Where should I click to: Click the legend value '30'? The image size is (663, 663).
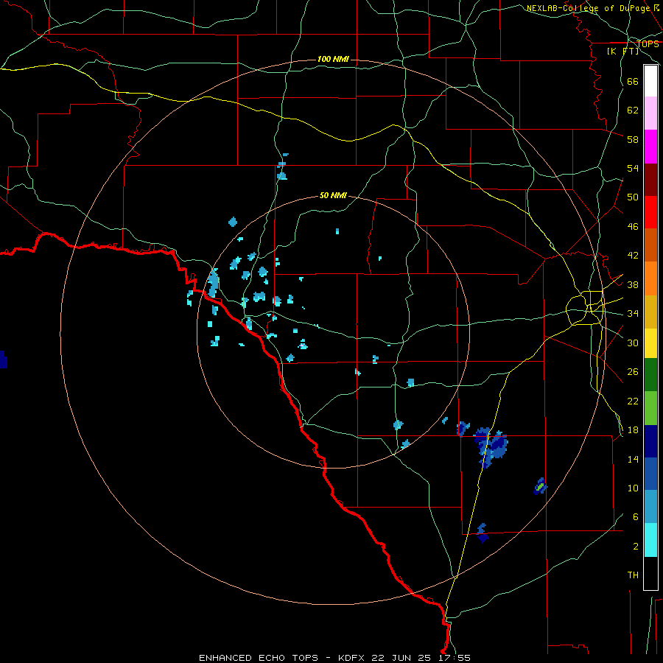click(633, 343)
